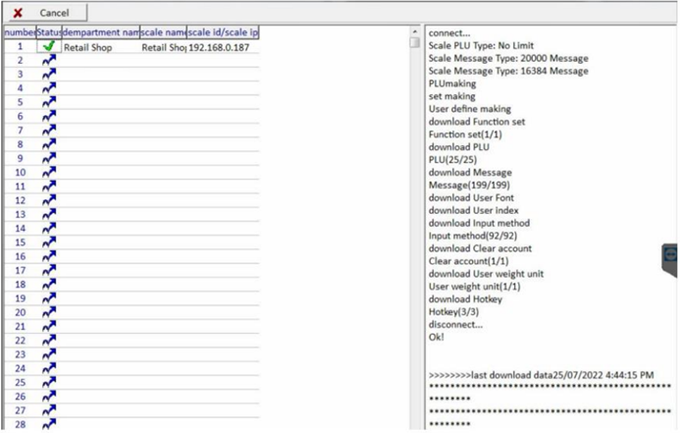The image size is (682, 433).
Task: Click the blue arrow status icon in row 2
Action: point(48,60)
